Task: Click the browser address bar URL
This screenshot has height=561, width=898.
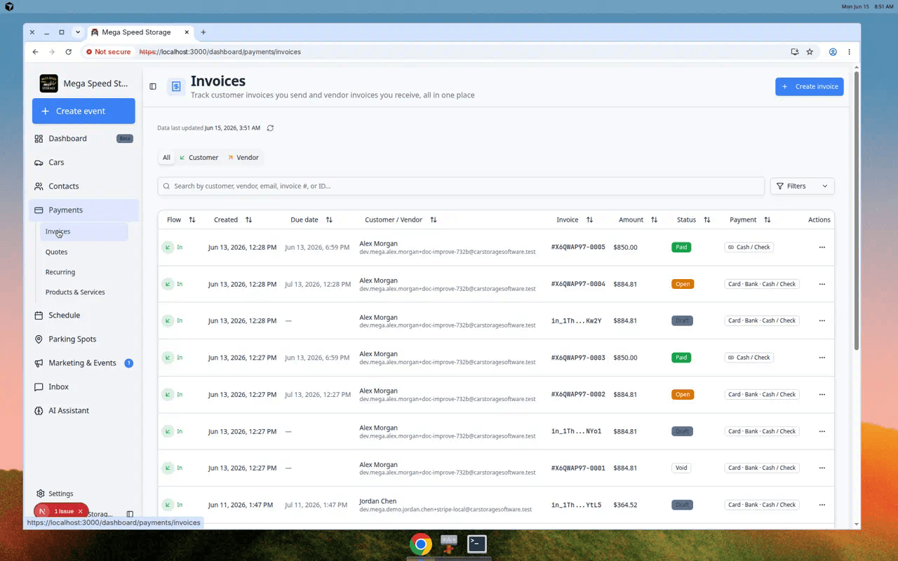Action: click(220, 52)
